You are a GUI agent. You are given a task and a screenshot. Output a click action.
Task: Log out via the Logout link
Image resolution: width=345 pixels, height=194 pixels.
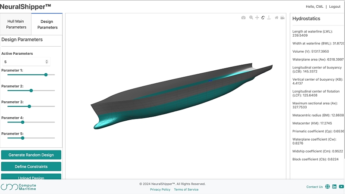[x=335, y=6]
